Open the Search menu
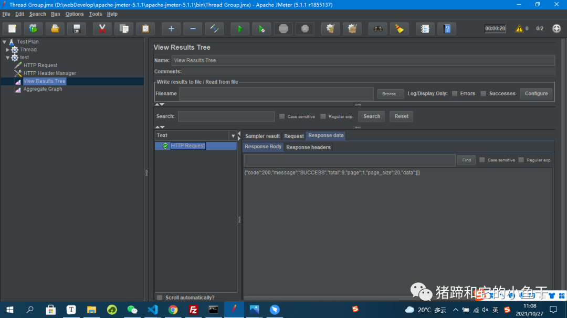The height and width of the screenshot is (318, 567). tap(38, 14)
